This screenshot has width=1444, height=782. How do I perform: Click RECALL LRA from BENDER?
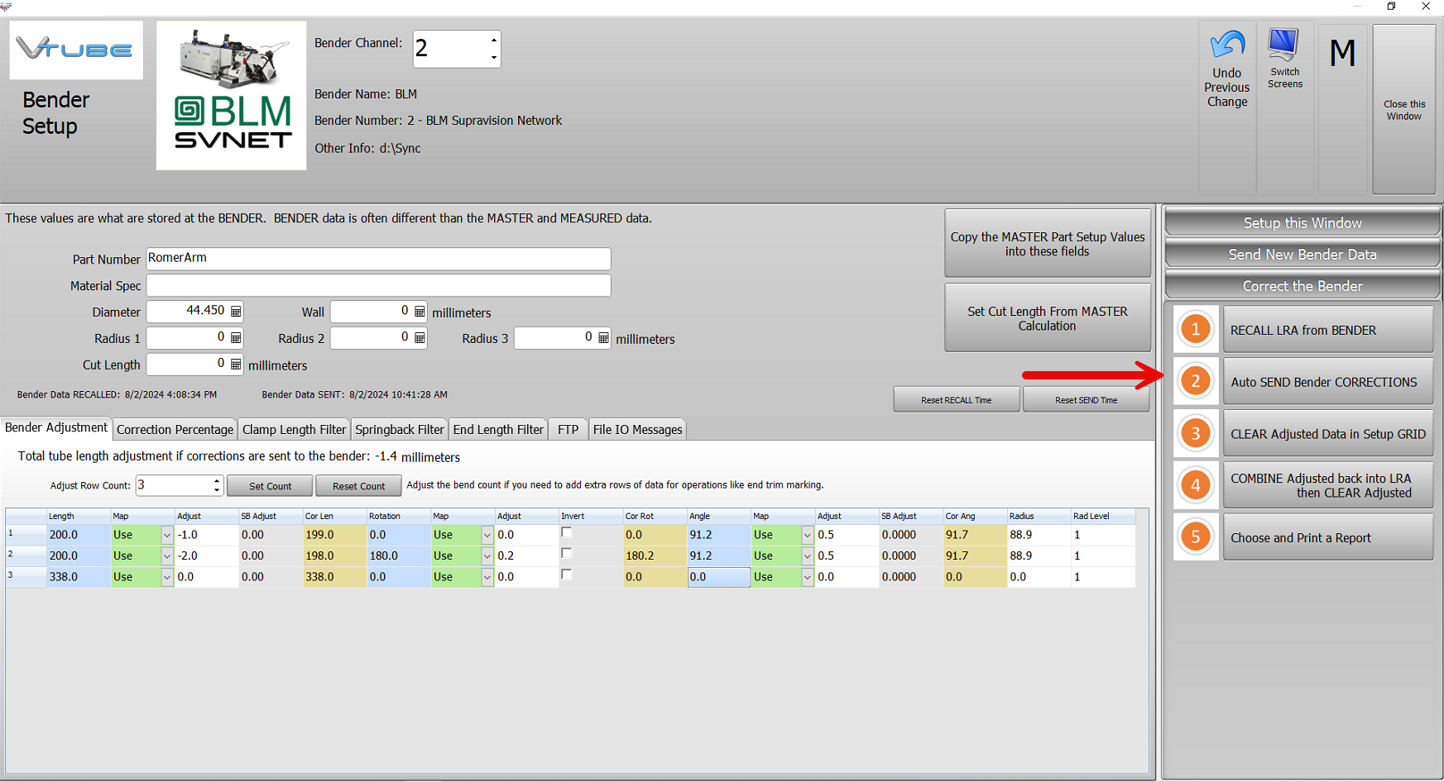(1327, 329)
